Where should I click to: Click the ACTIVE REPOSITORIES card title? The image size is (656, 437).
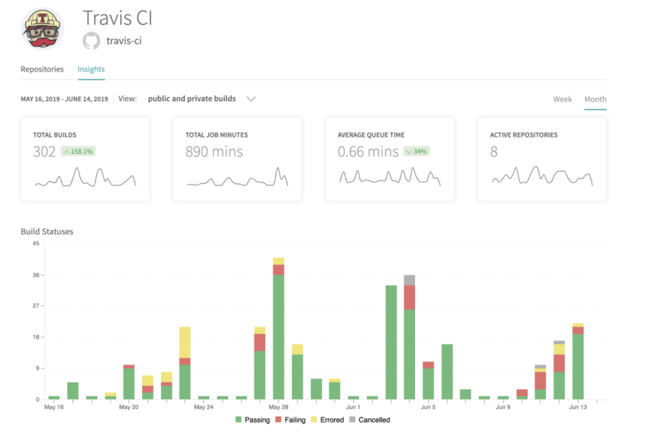(x=523, y=135)
